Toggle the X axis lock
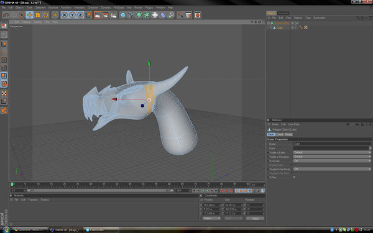This screenshot has height=233, width=373. click(x=64, y=15)
